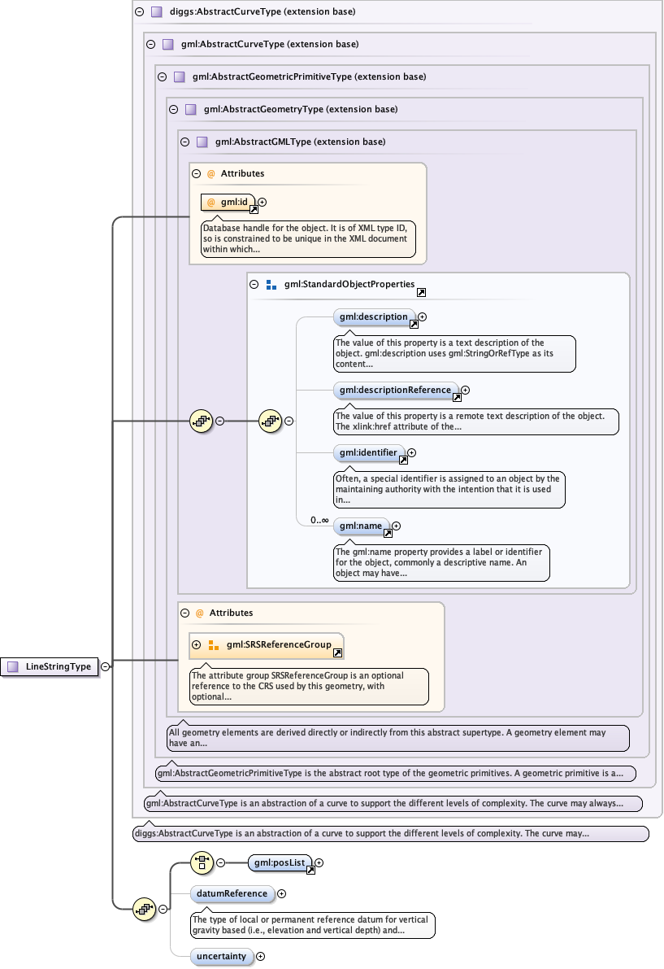664x969 pixels.
Task: Click the bottom sequence compositor near datumReference
Action: pyautogui.click(x=144, y=909)
